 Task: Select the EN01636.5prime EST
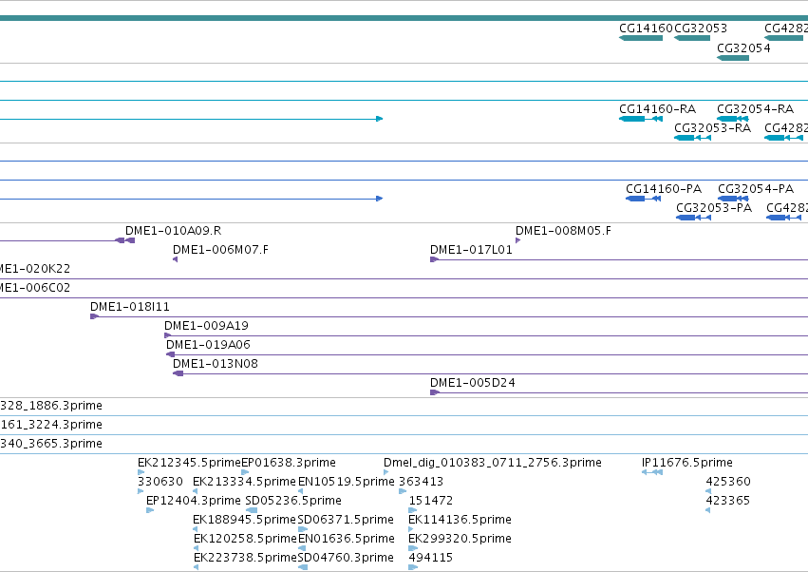(301, 548)
